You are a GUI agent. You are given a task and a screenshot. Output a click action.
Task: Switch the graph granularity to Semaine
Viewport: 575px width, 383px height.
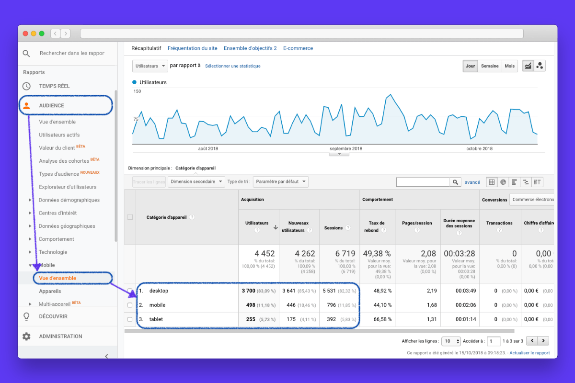point(490,66)
